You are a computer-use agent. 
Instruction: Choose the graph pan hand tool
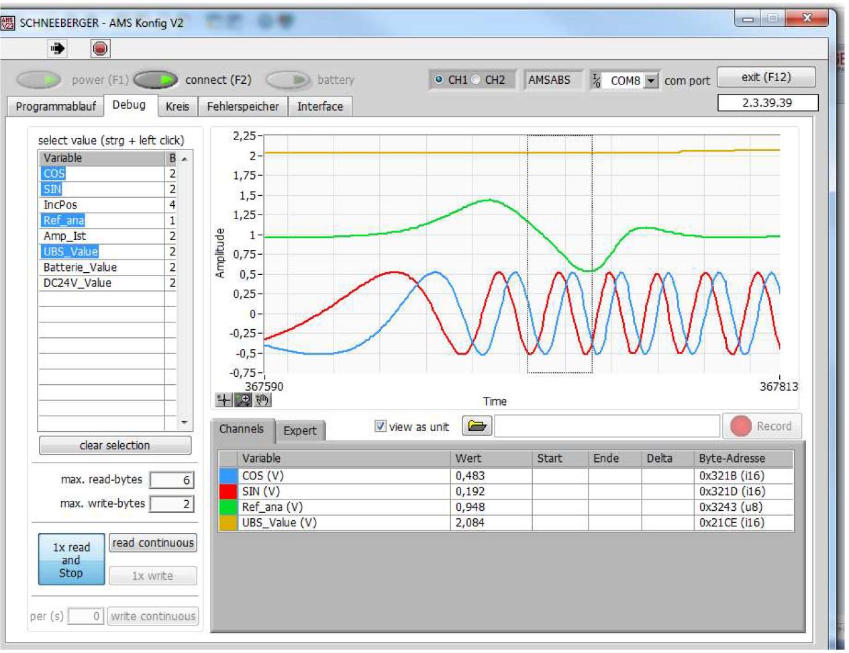(262, 400)
